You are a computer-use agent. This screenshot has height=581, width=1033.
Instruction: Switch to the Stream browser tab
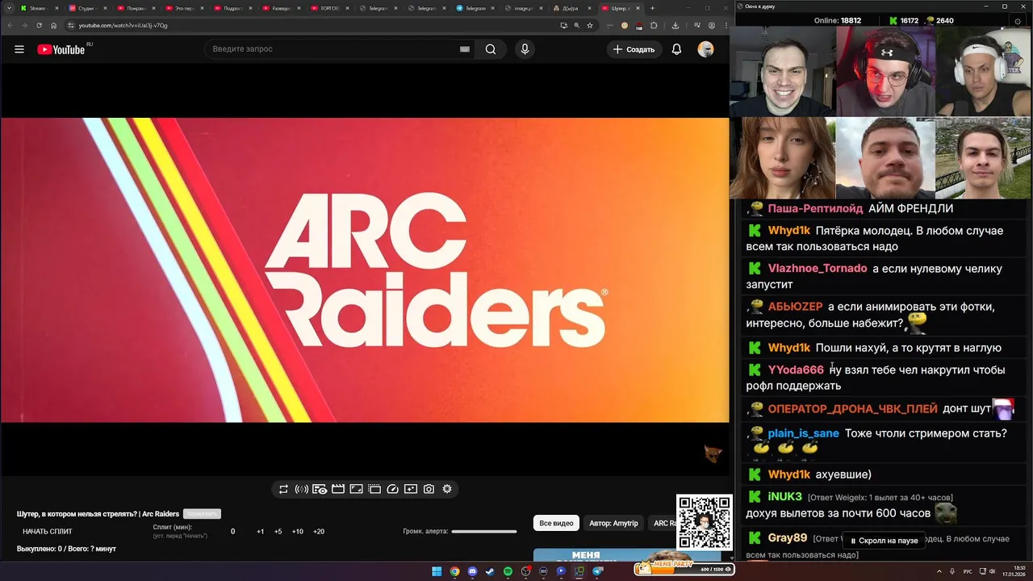[39, 8]
